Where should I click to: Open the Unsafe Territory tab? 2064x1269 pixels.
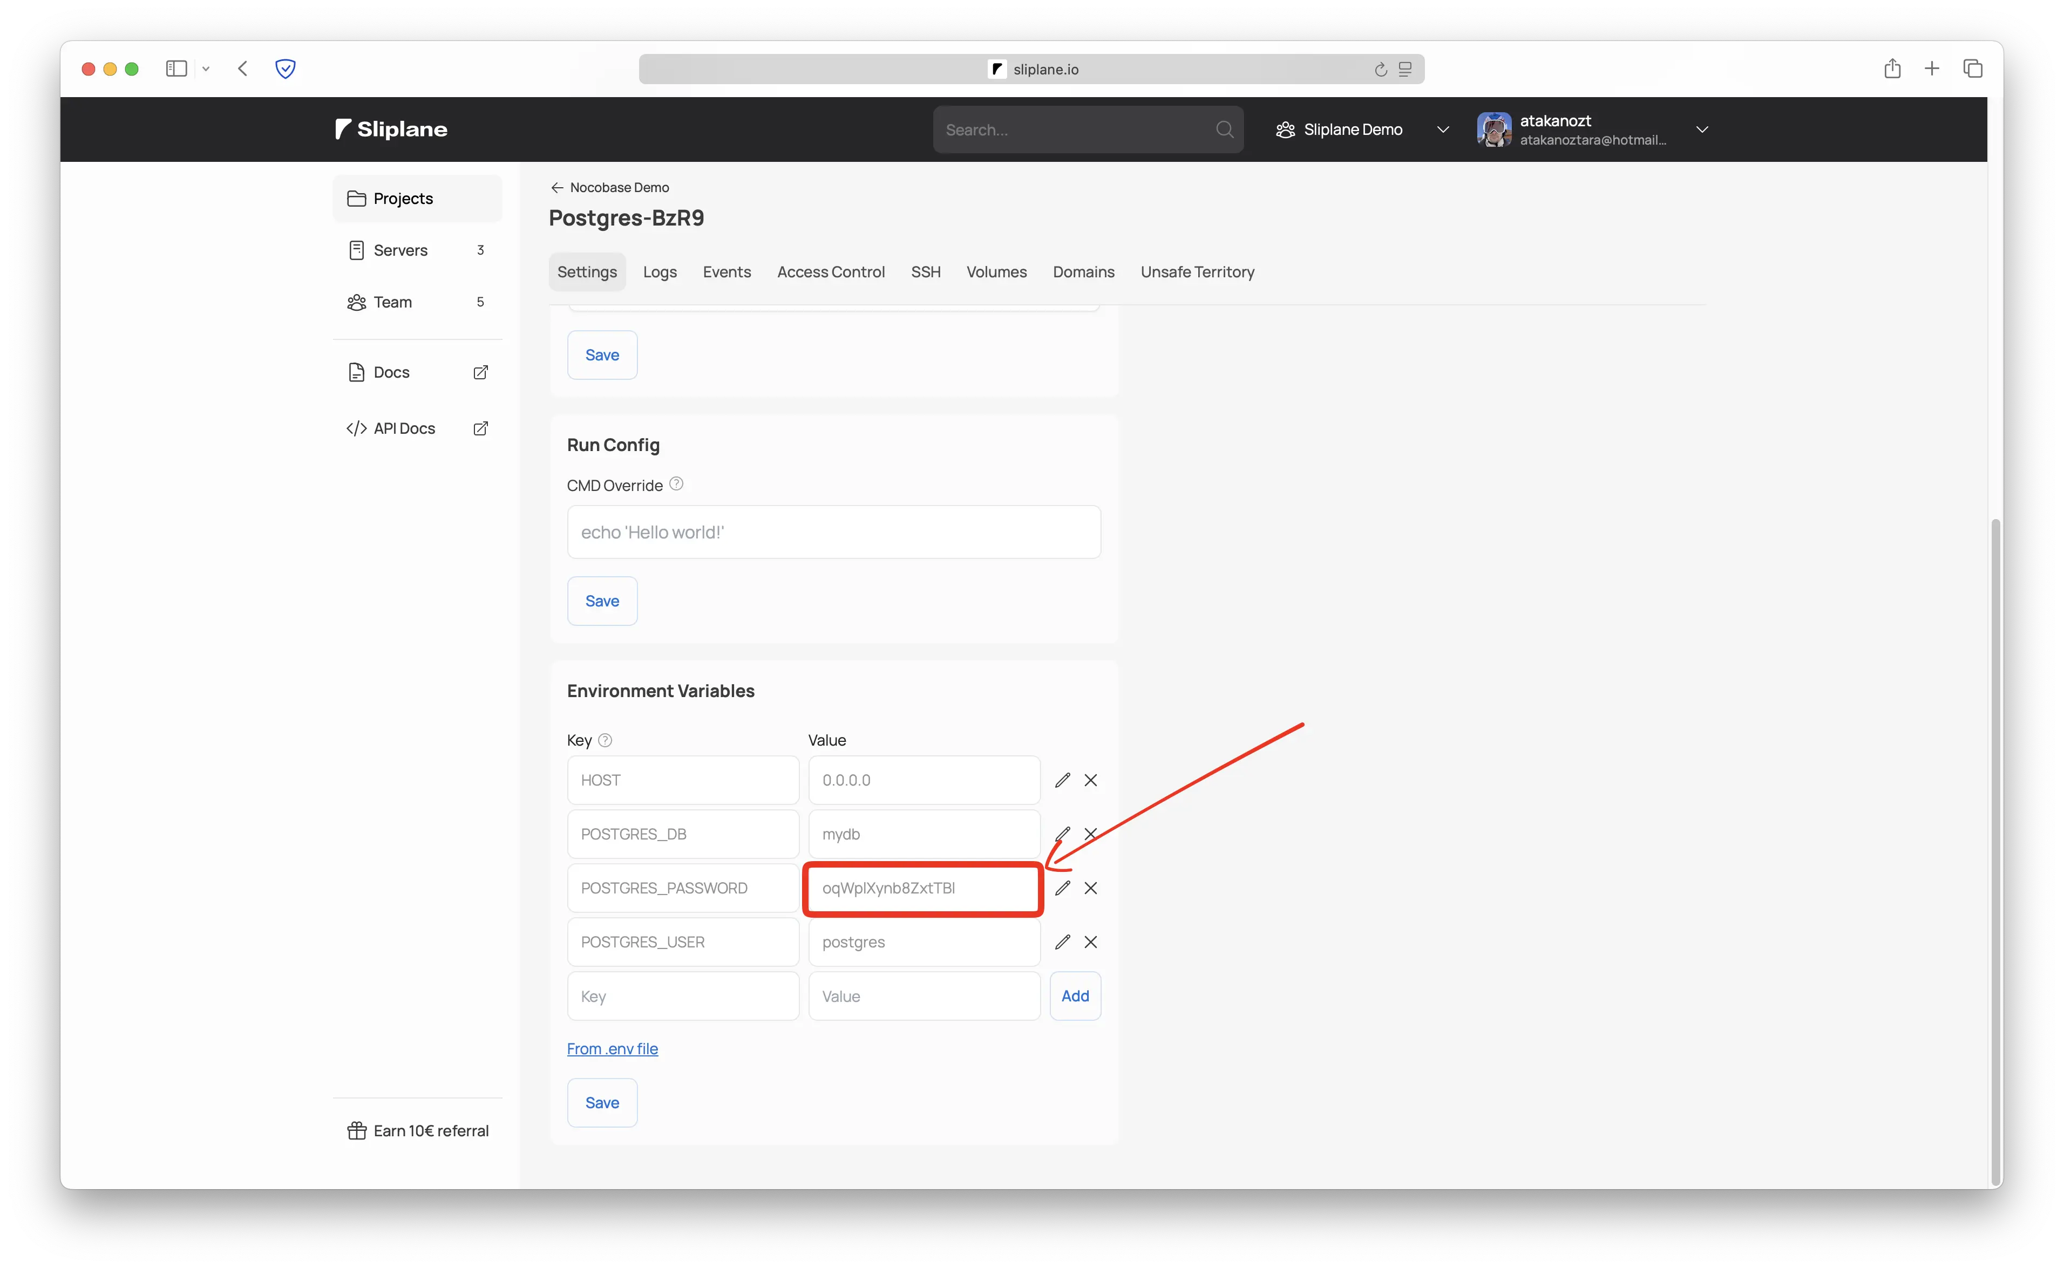tap(1197, 271)
